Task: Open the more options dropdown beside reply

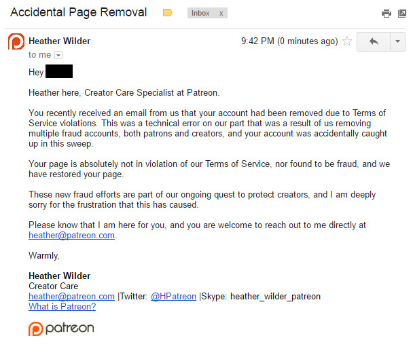Action: 398,41
